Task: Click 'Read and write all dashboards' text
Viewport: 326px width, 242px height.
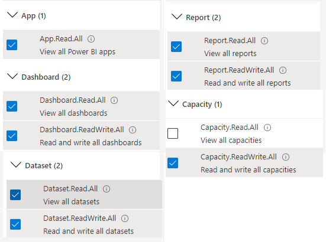Action: point(91,143)
